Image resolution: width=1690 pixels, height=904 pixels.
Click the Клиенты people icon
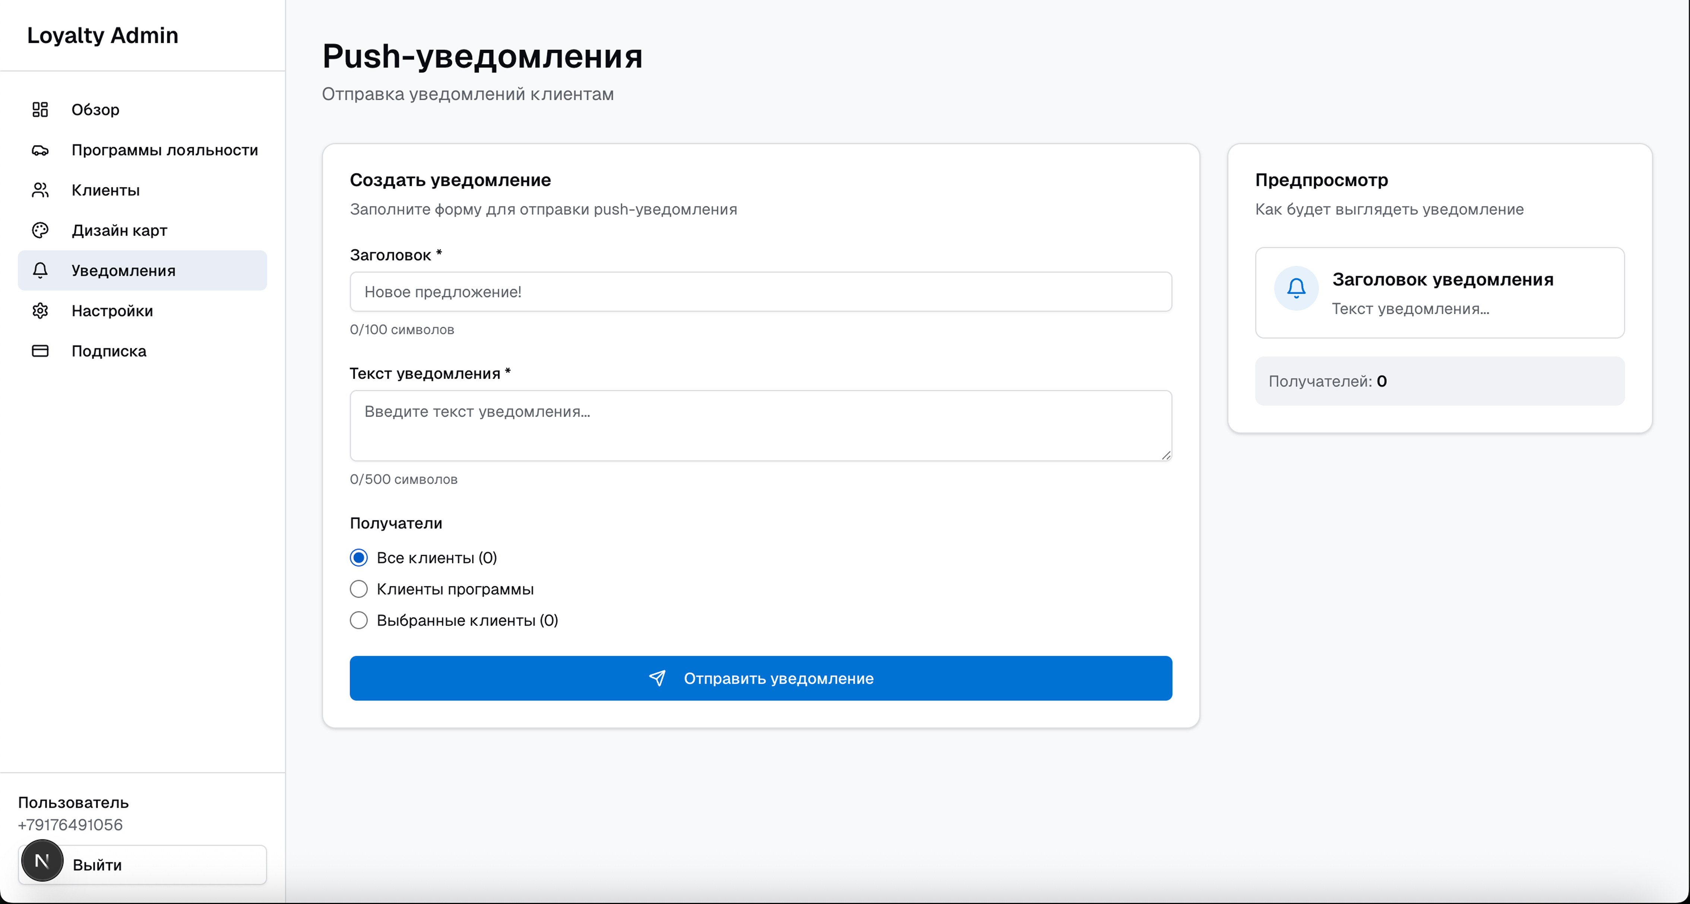click(x=40, y=190)
